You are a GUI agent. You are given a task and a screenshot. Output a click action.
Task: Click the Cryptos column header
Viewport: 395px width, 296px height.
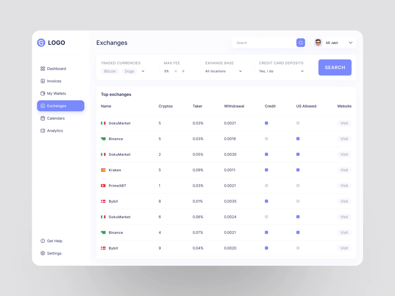tap(166, 106)
